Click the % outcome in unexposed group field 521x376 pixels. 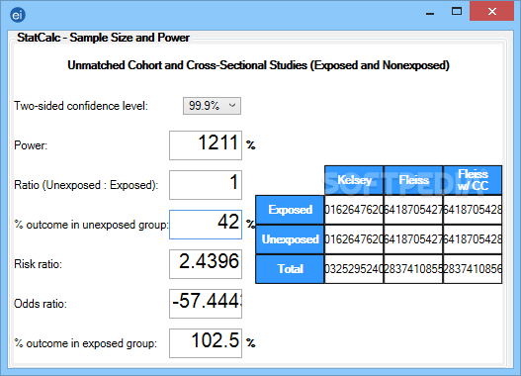(x=206, y=225)
